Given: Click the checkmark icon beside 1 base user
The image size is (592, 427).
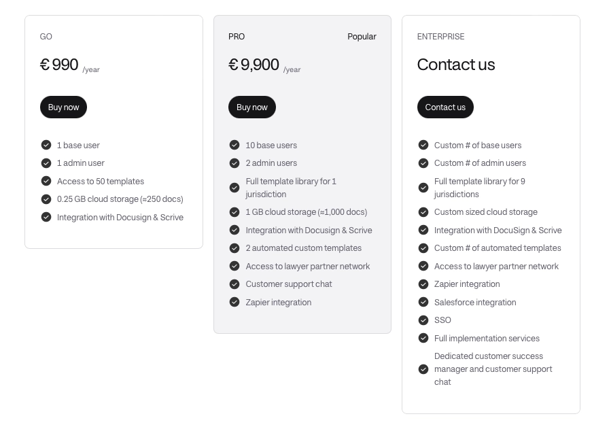Looking at the screenshot, I should click(46, 145).
